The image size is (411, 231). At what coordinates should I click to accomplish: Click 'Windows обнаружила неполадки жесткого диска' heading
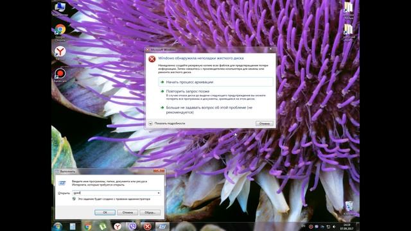click(x=201, y=58)
